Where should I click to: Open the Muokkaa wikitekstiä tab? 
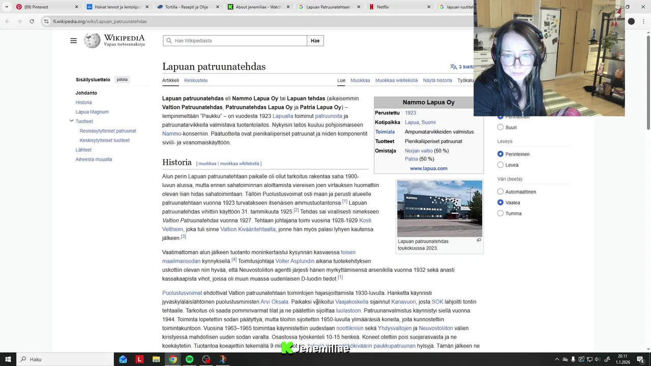point(396,80)
